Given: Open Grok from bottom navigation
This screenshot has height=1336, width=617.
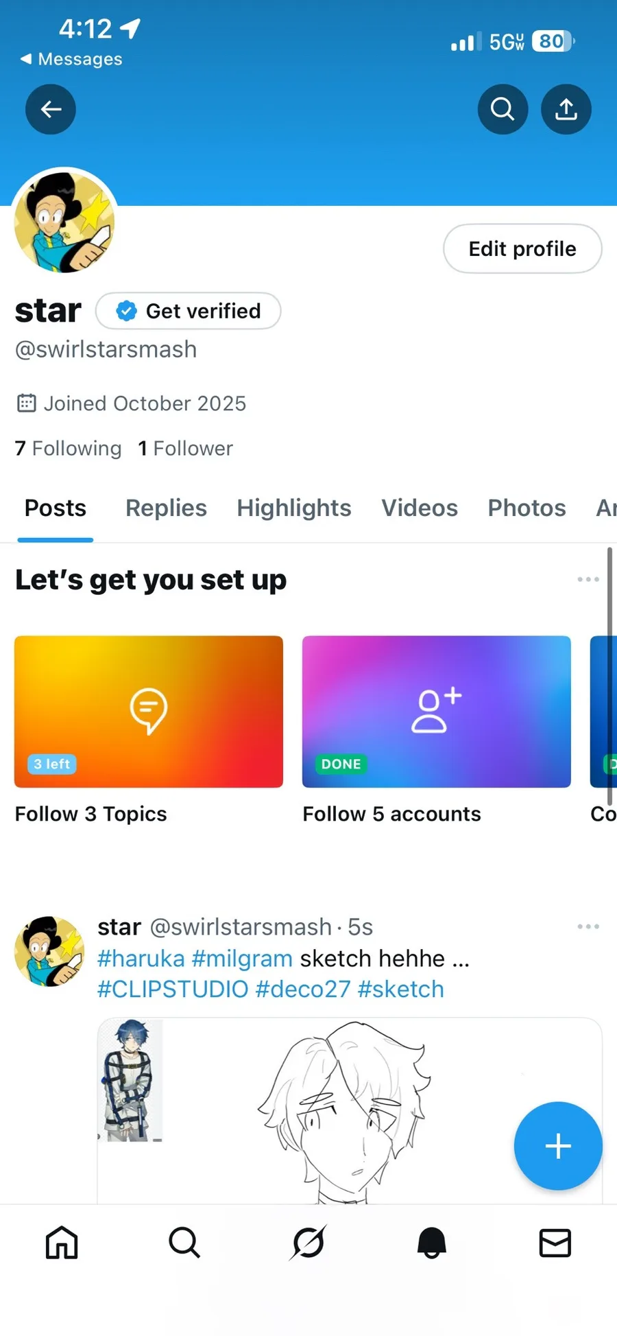Looking at the screenshot, I should 308,1243.
